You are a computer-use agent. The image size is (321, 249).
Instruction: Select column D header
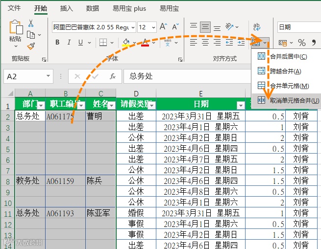point(136,93)
